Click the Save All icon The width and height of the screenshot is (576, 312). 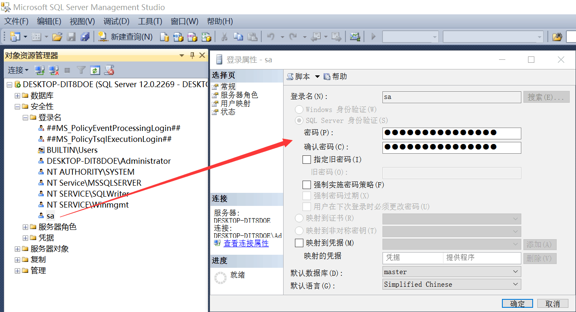[85, 37]
